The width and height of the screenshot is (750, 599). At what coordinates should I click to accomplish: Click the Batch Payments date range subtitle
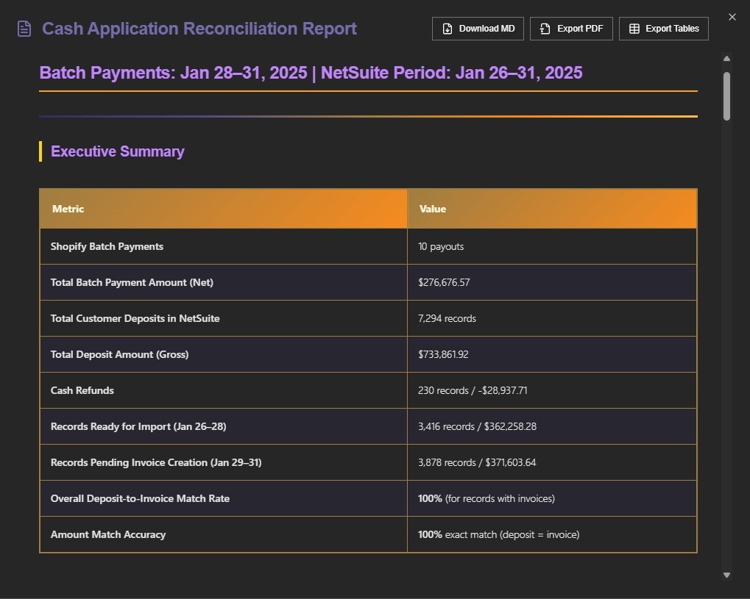311,72
